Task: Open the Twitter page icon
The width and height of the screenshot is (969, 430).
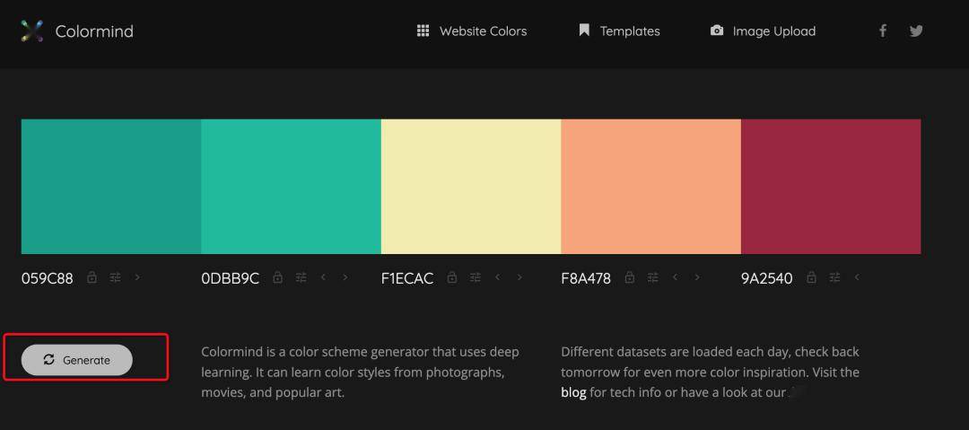Action: pyautogui.click(x=916, y=31)
